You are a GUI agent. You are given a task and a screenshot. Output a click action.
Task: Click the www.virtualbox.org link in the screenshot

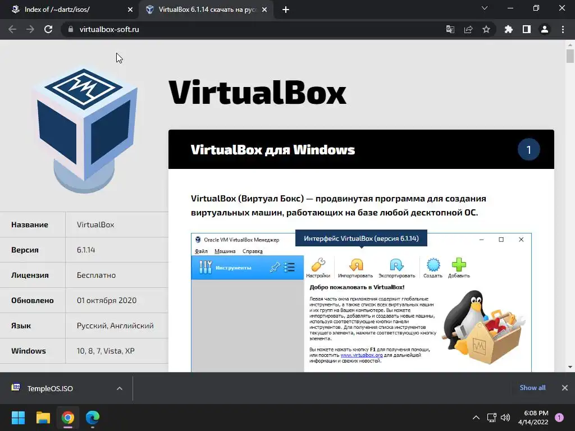click(x=362, y=355)
